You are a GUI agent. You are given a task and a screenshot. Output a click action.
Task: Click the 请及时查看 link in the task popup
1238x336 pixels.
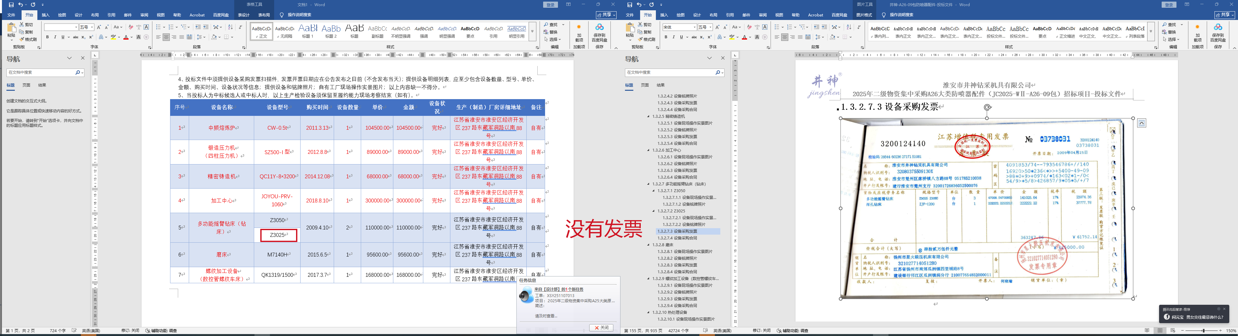point(546,316)
